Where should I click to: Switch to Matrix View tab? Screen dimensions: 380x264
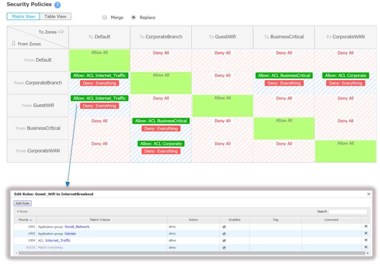[23, 17]
